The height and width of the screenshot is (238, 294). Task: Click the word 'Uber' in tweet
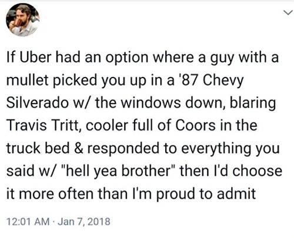[x=35, y=57]
